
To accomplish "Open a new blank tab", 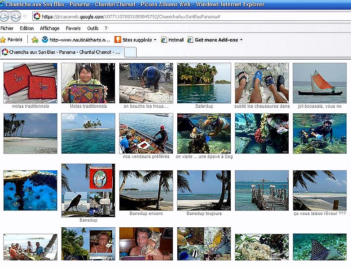I will (131, 52).
